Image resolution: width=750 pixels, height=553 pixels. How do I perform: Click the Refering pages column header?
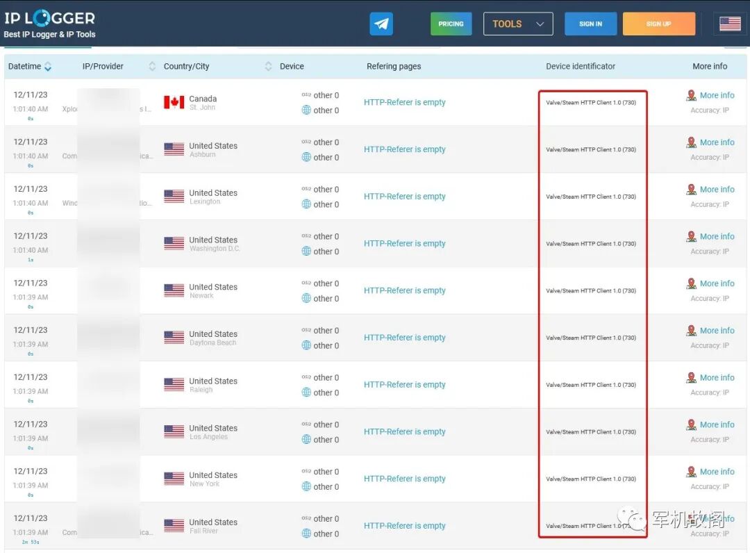coord(394,67)
